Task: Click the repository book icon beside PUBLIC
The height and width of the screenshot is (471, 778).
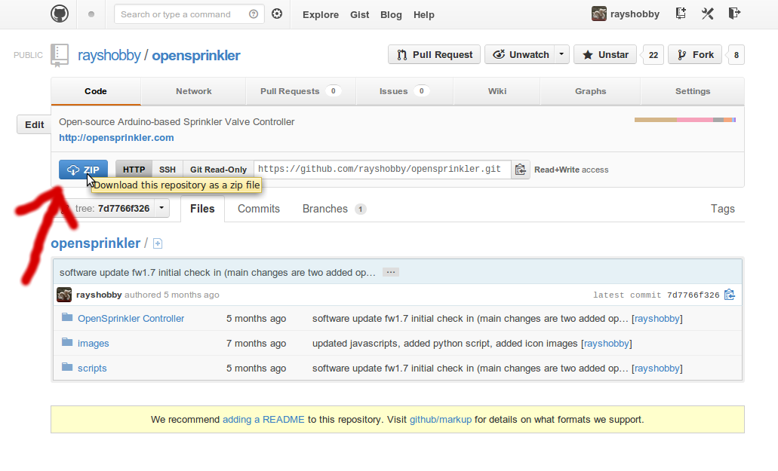Action: point(60,56)
